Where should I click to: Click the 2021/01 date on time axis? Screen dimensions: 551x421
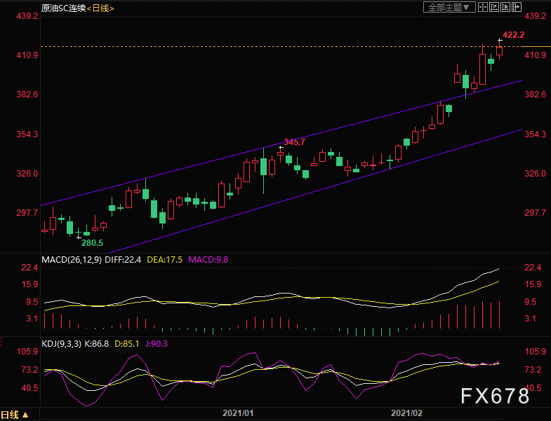tap(237, 414)
